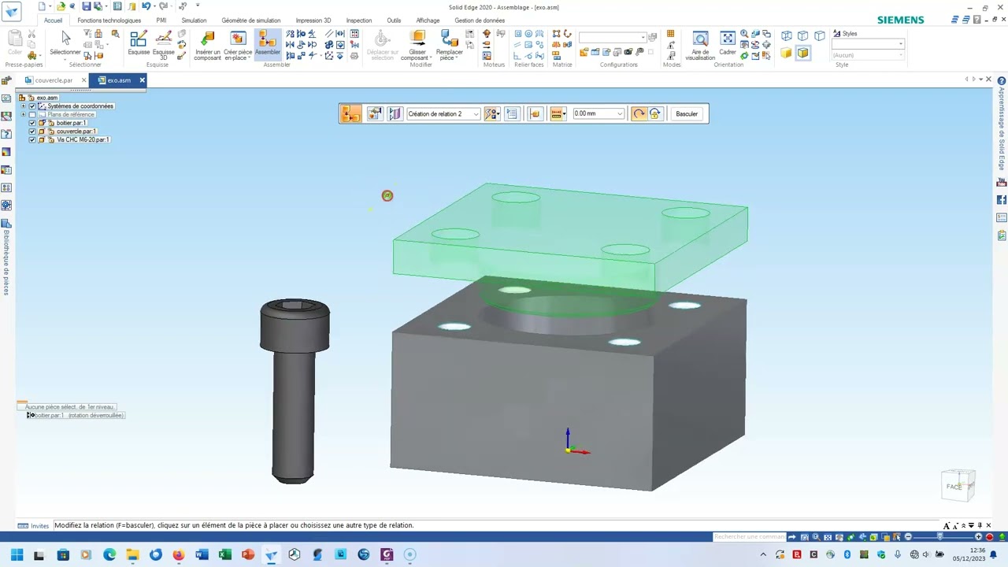Click the Rechercher une commande search field
Viewport: 1008px width, 567px height.
point(749,537)
